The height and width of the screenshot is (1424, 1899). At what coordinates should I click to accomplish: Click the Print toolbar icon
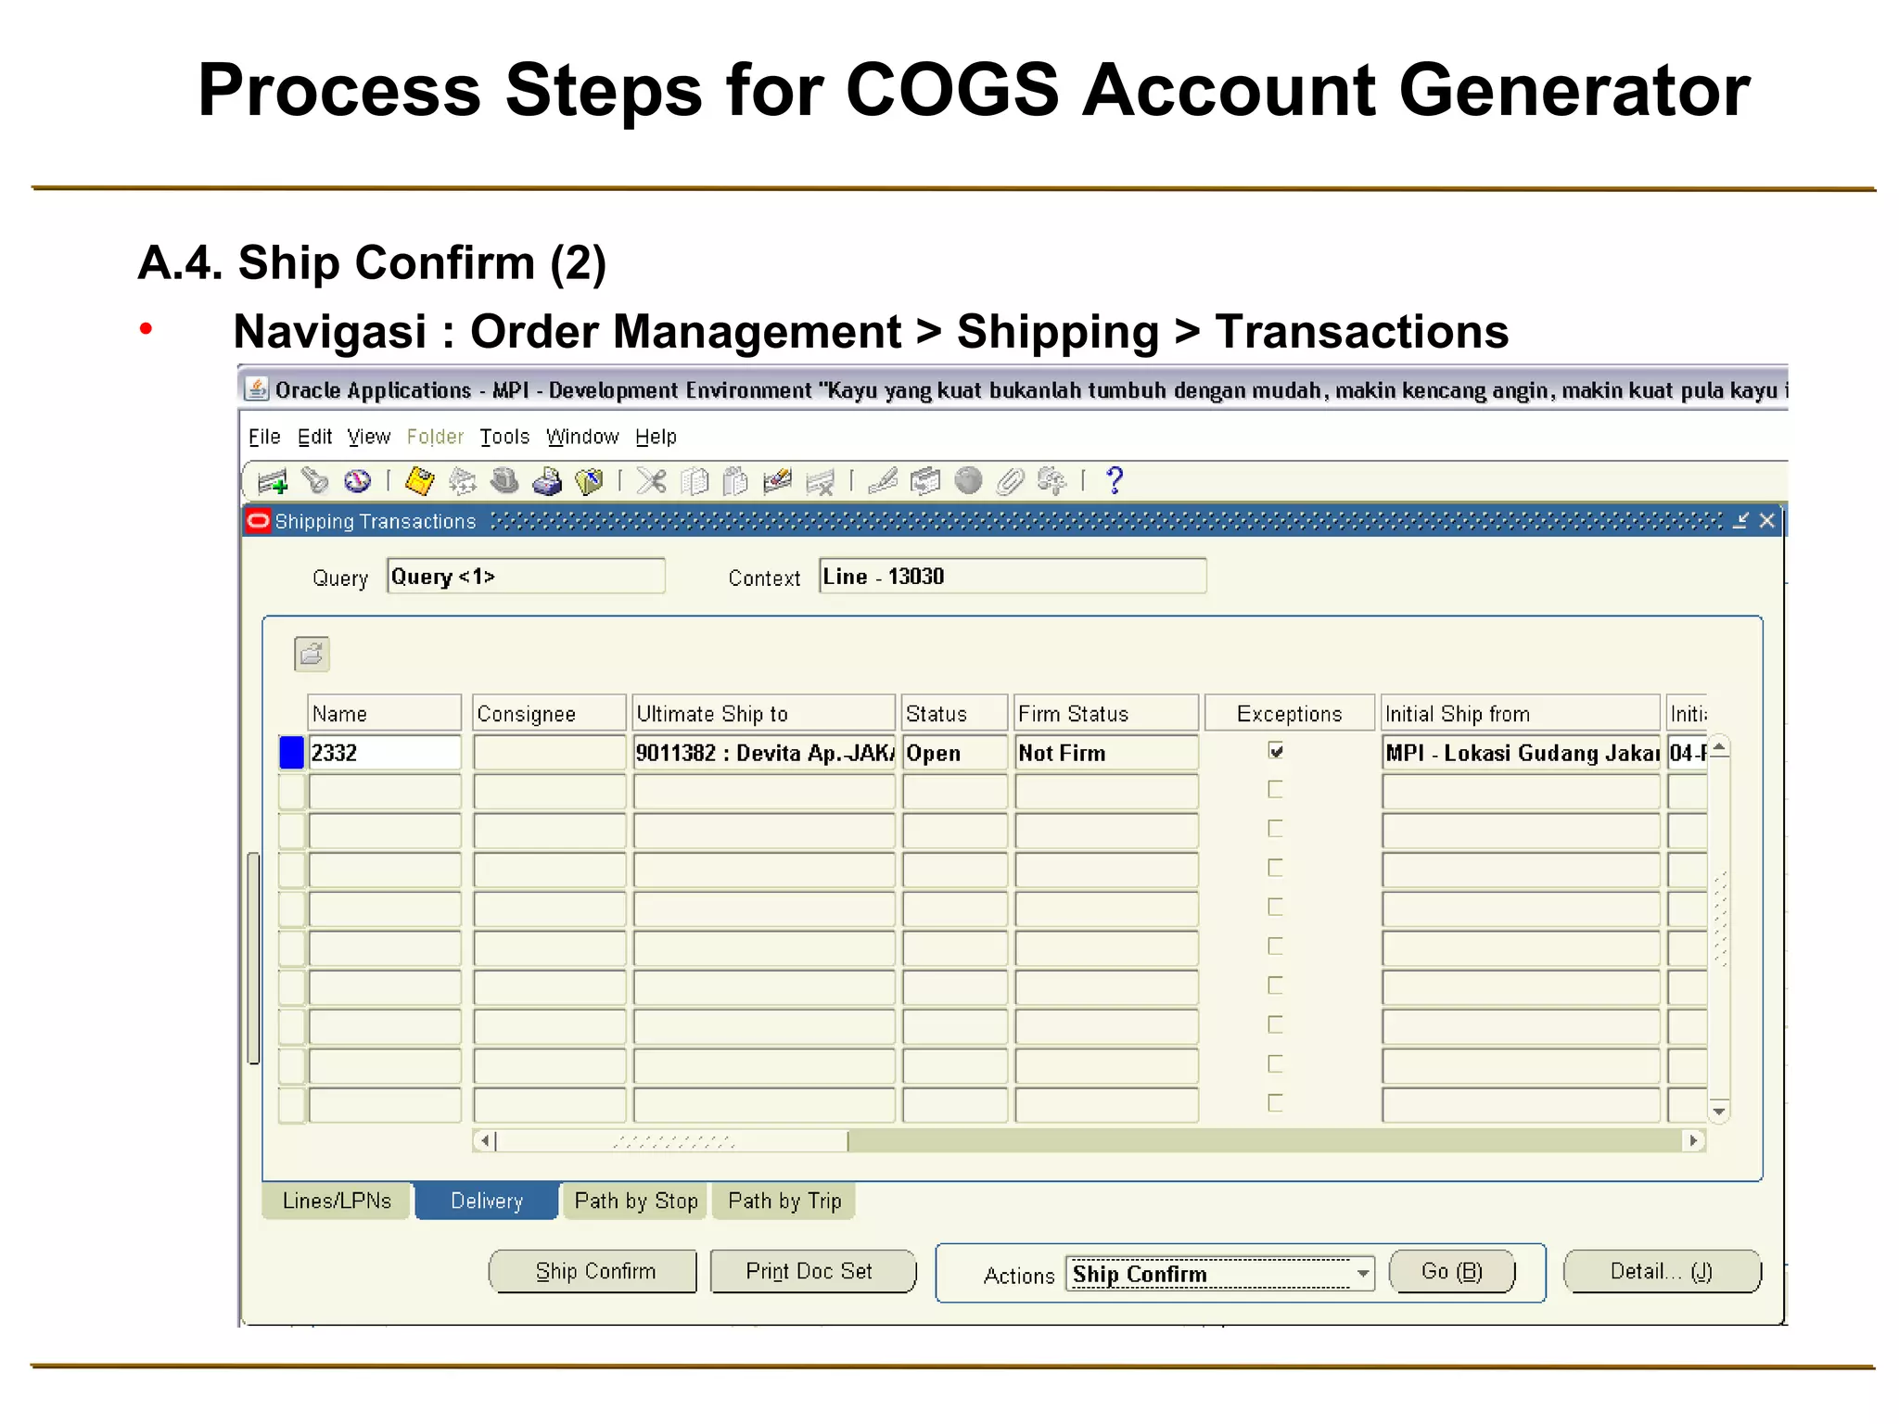547,480
